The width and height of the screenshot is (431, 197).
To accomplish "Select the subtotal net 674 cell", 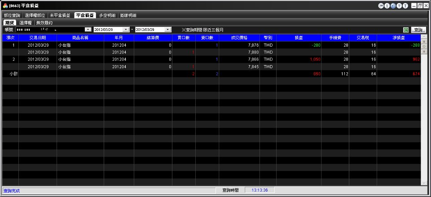I will point(399,74).
